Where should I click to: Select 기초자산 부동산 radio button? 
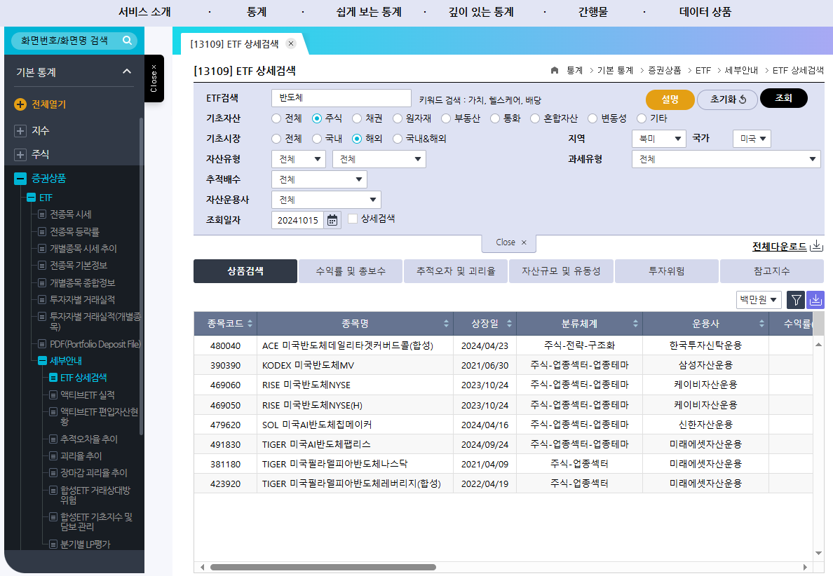pyautogui.click(x=446, y=118)
